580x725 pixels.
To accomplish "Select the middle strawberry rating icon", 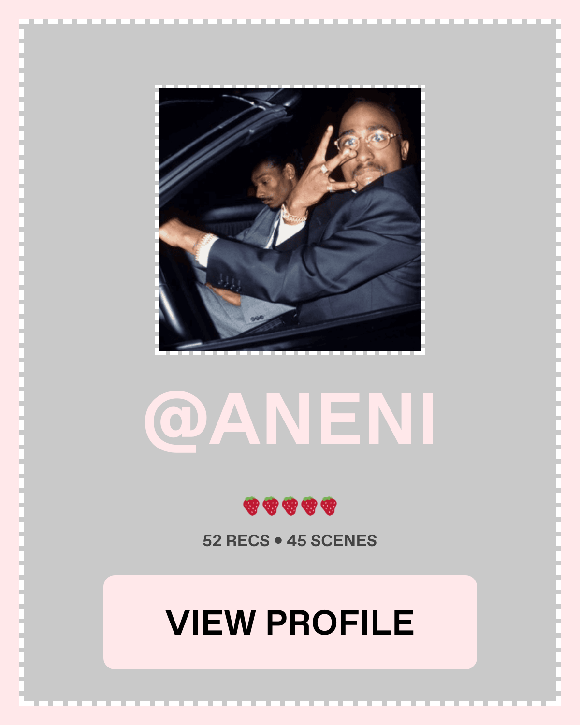I will 290,506.
